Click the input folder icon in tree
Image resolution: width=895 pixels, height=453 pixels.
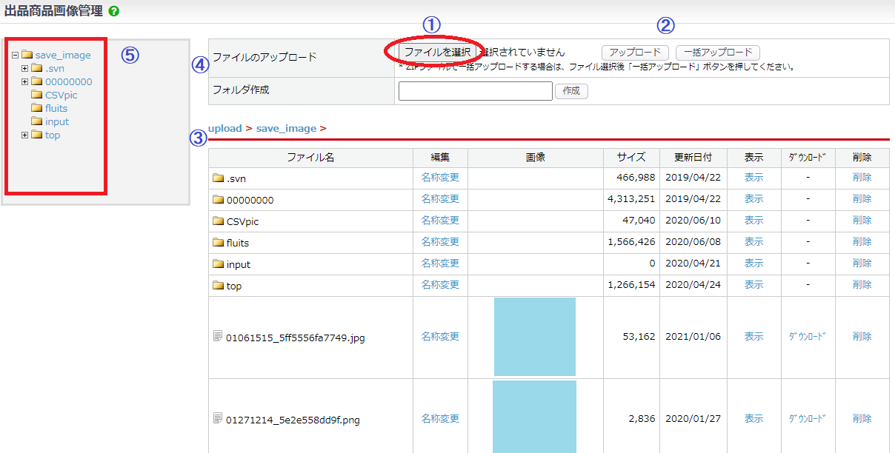[x=37, y=121]
